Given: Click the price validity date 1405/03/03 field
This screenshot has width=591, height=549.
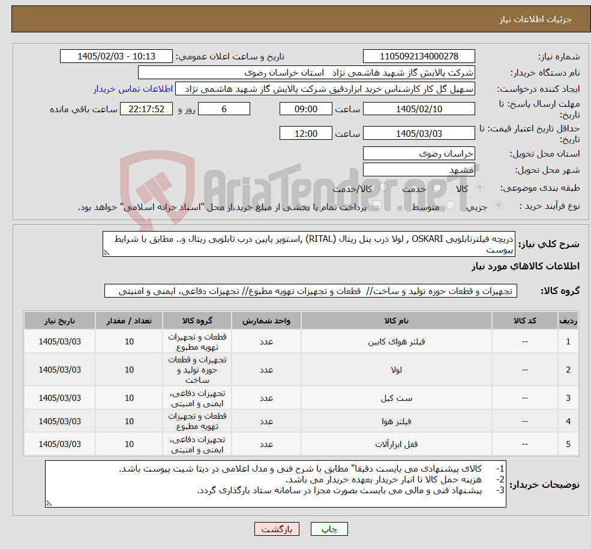Looking at the screenshot, I should pyautogui.click(x=419, y=133).
